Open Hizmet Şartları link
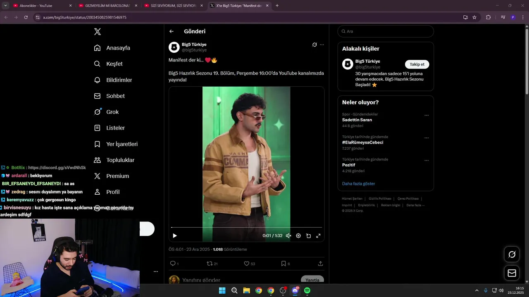 point(352,198)
